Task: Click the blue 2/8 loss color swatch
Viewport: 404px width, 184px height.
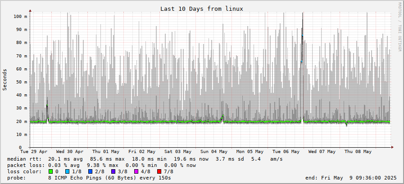Action: tap(91, 171)
